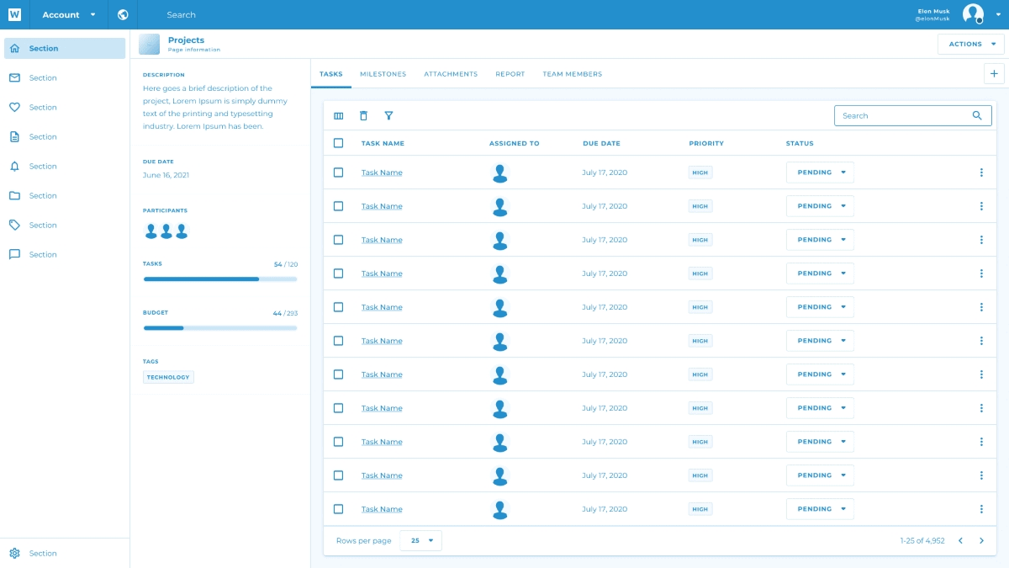Click the globe icon in top bar
This screenshot has width=1009, height=568.
click(x=123, y=14)
